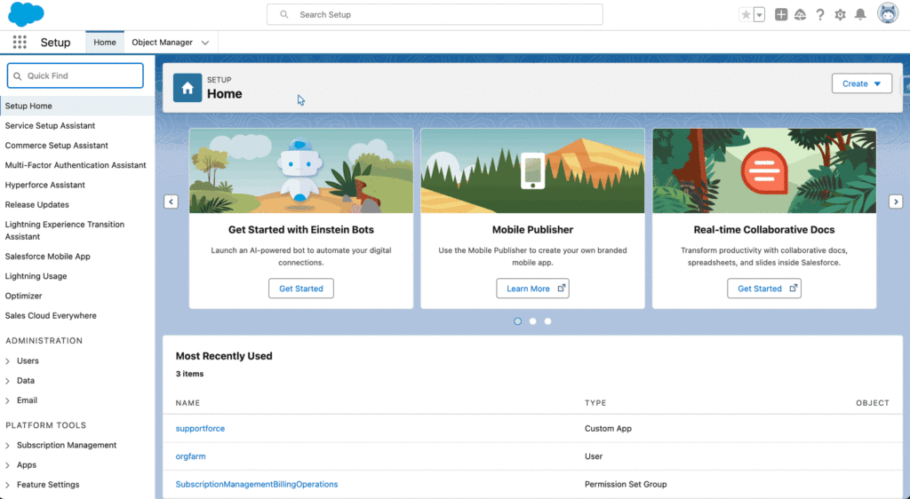
Task: Click Learn More for Mobile Publisher
Action: tap(532, 288)
